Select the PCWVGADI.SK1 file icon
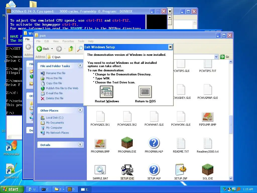 [x=100, y=116]
